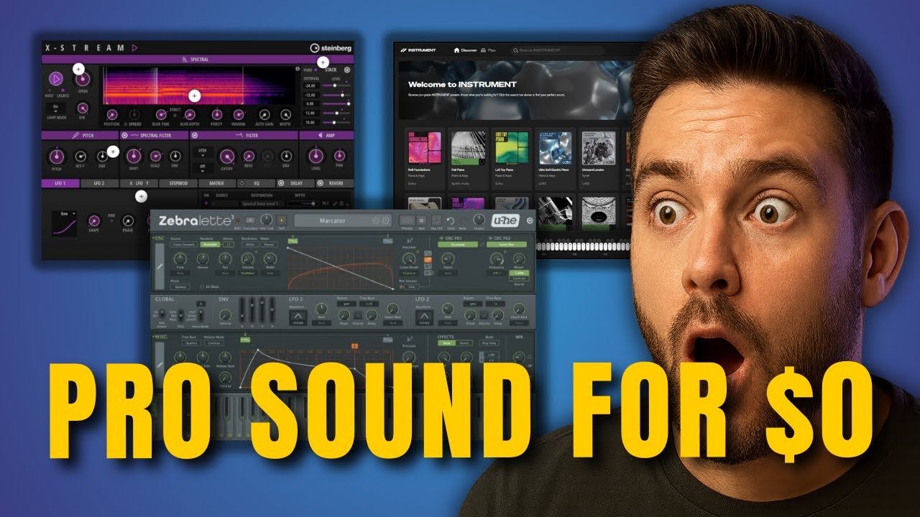
Task: Adjust the first Stack level slider
Action: [x=336, y=85]
